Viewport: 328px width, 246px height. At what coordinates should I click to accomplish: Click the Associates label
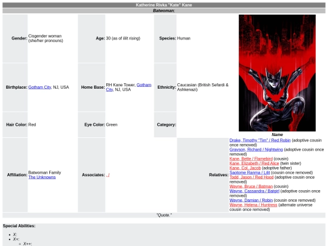[x=94, y=175]
